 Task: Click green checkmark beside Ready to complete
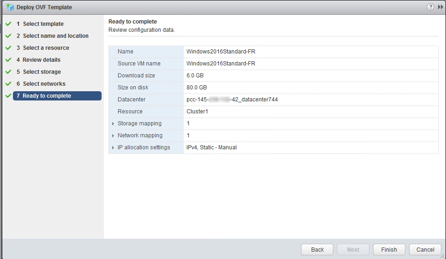[8, 96]
